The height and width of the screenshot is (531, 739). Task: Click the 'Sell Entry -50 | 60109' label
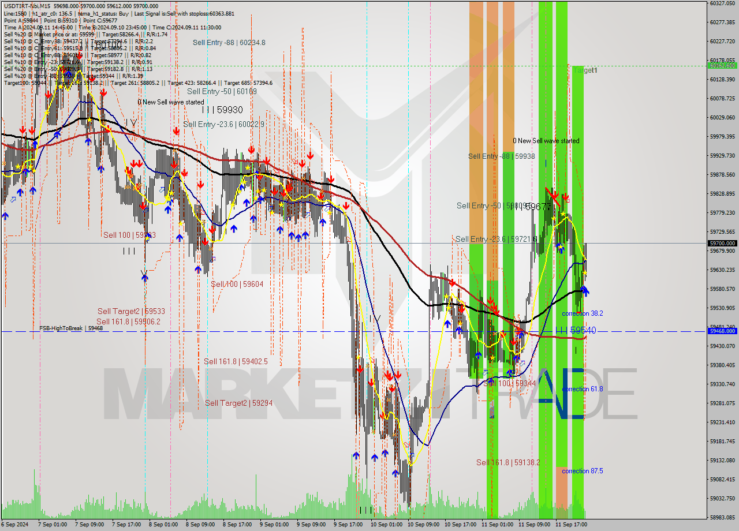pyautogui.click(x=222, y=91)
